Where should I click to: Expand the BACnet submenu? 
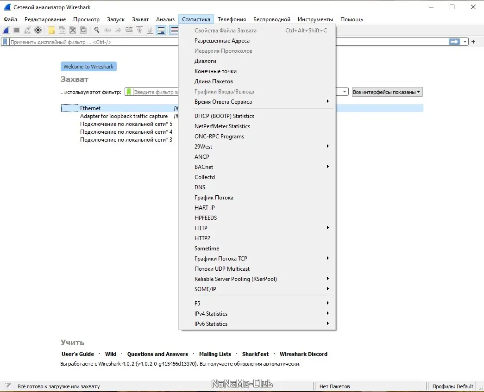click(257, 167)
